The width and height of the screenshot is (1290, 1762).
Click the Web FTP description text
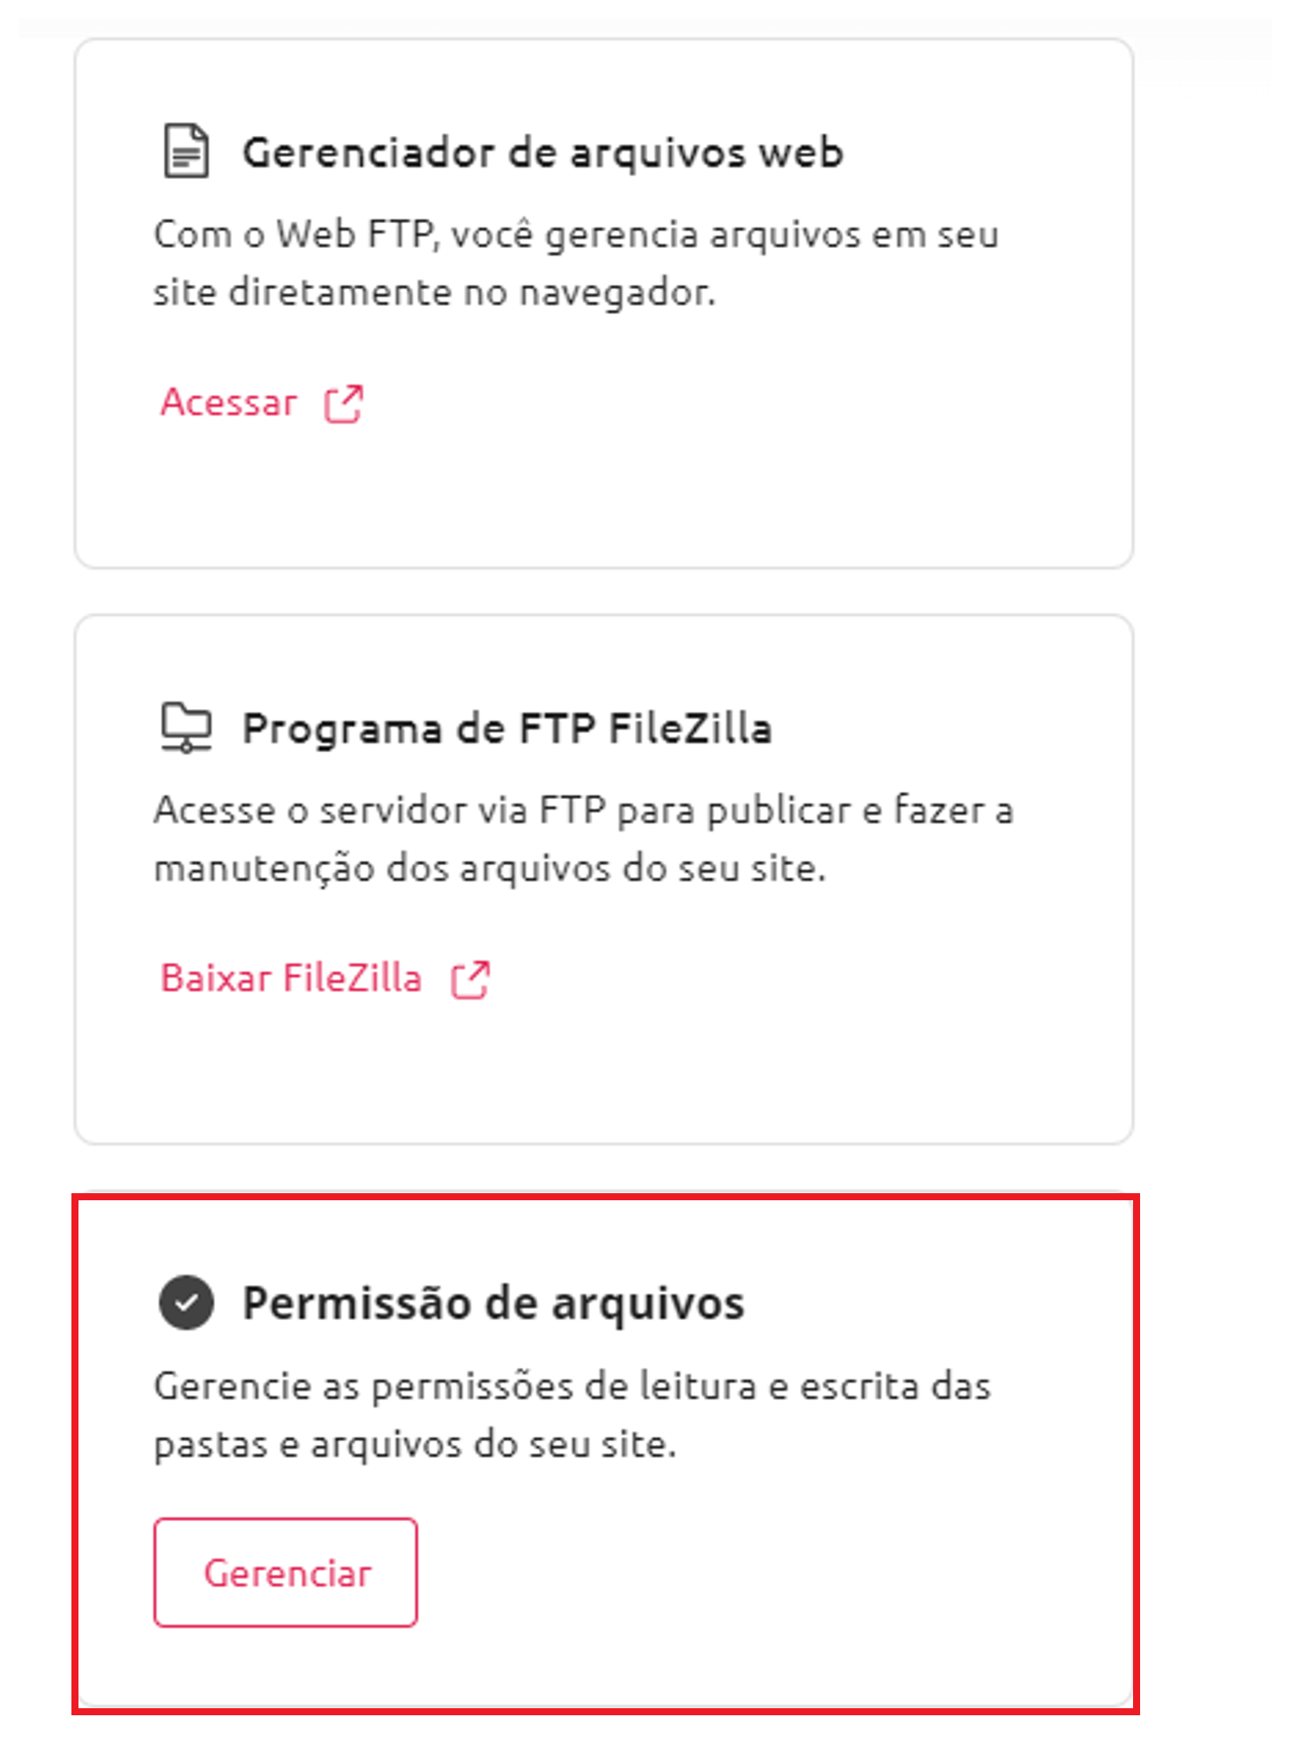coord(576,263)
